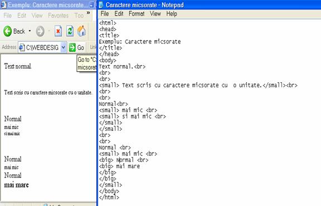
Task: Click the green Back arrow icon
Action: pos(8,31)
